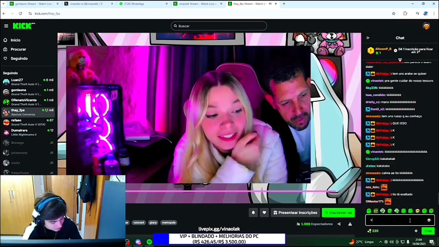Open Procurar in the sidebar
This screenshot has height=247, width=439.
click(x=18, y=49)
